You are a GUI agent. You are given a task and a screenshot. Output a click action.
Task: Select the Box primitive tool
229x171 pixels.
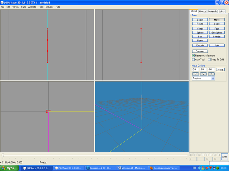click(200, 36)
